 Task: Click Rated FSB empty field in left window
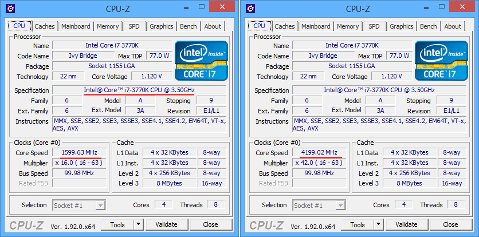80,184
